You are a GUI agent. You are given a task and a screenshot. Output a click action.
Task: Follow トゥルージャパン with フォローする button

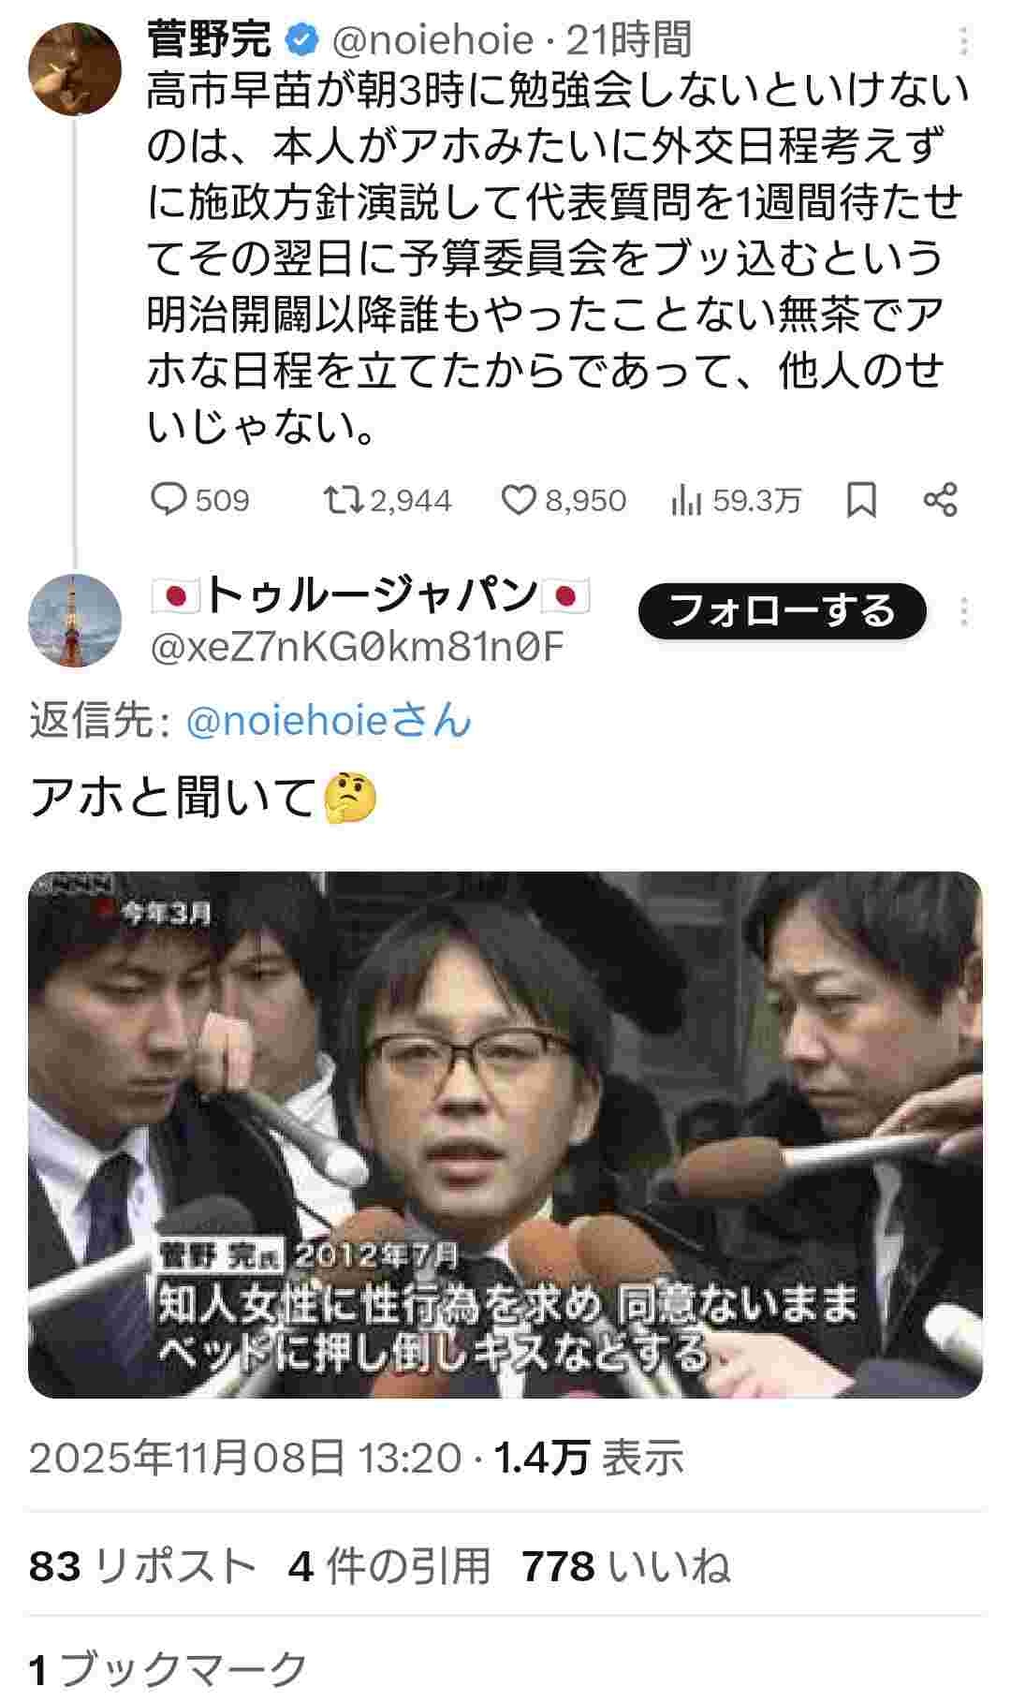[x=783, y=611]
